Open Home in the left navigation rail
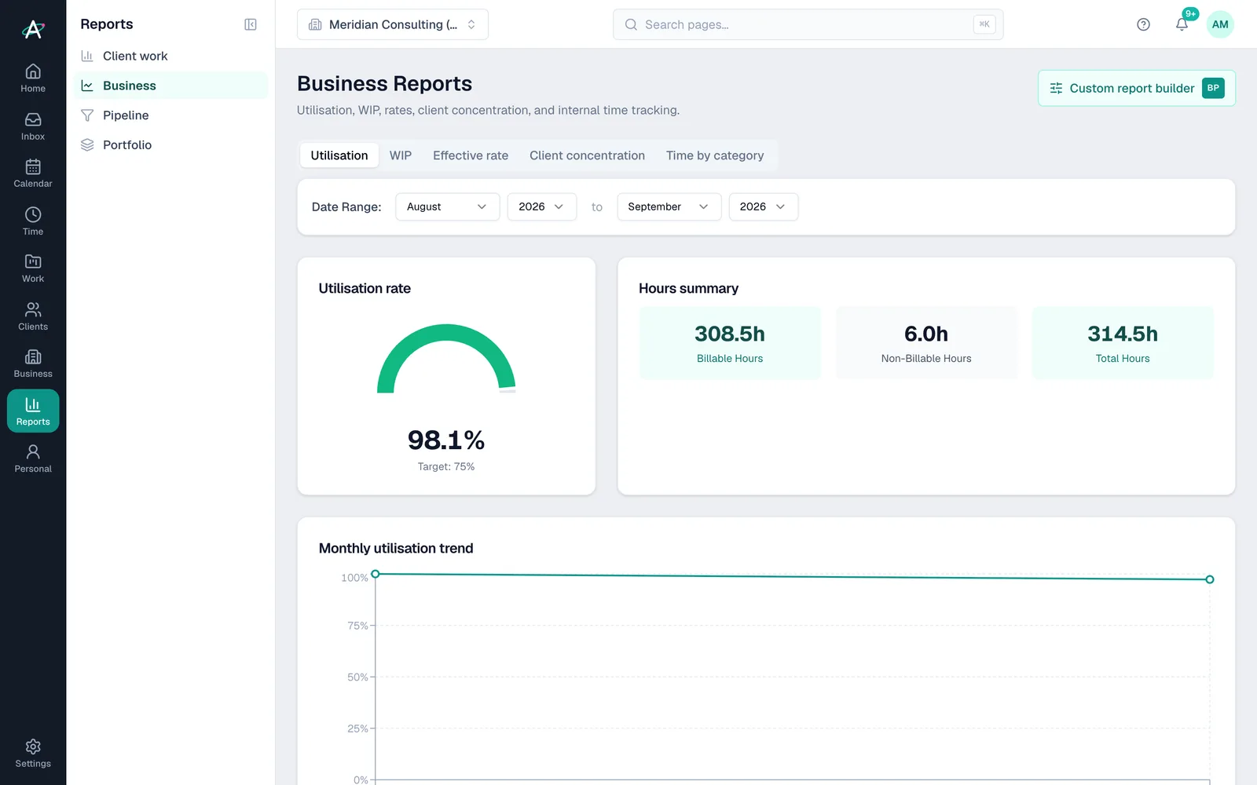This screenshot has width=1257, height=785. (x=33, y=78)
